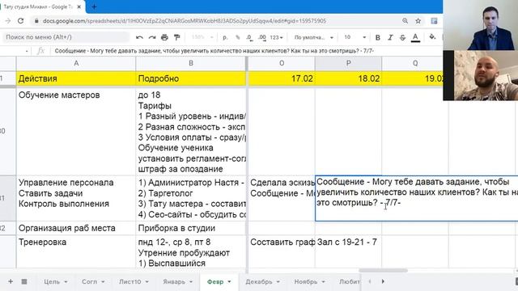
Task: Decrease decimal places
Action: (249, 38)
